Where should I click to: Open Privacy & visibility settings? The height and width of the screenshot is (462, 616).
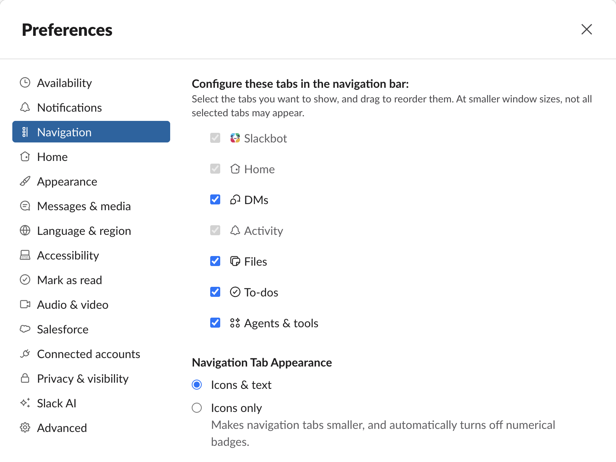tap(91, 378)
